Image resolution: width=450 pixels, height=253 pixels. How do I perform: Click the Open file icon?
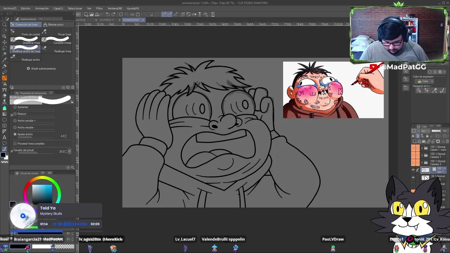[91, 14]
